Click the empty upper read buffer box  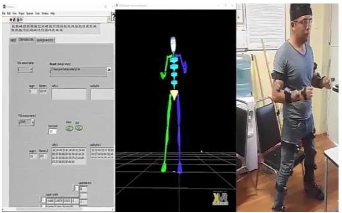102,94
